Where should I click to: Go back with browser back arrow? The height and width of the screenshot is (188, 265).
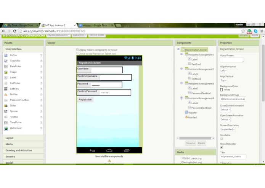pos(3,31)
